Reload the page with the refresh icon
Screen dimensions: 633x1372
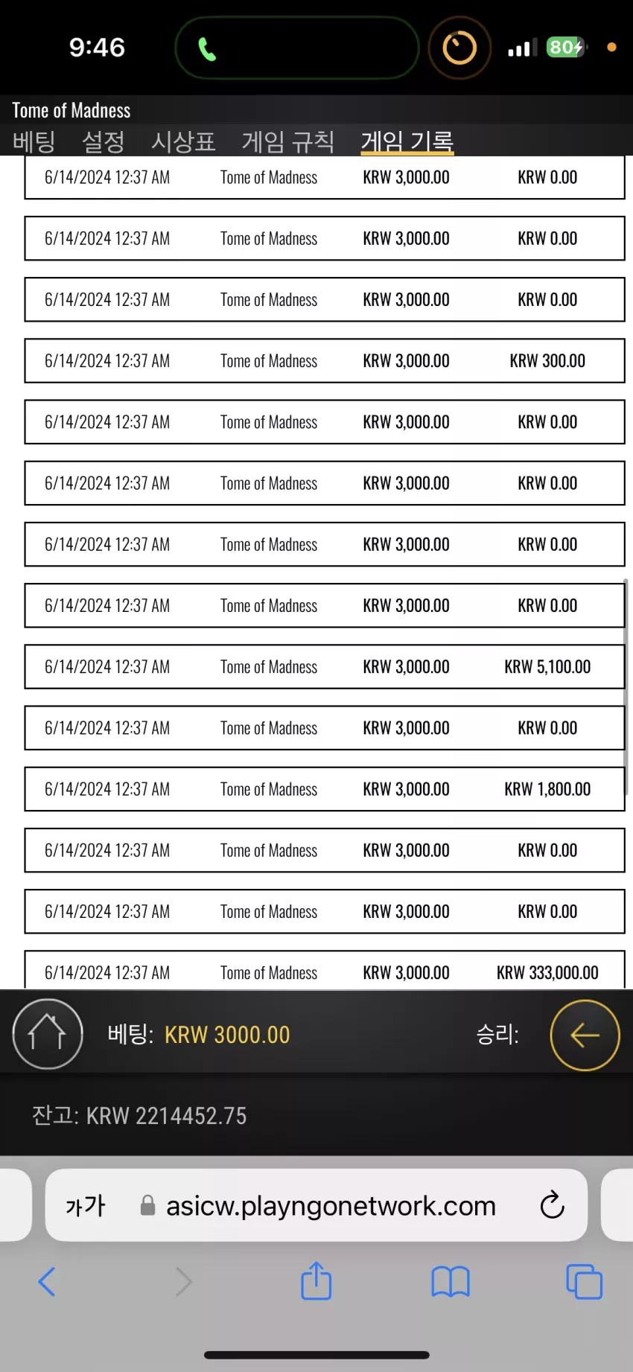[x=552, y=1205]
